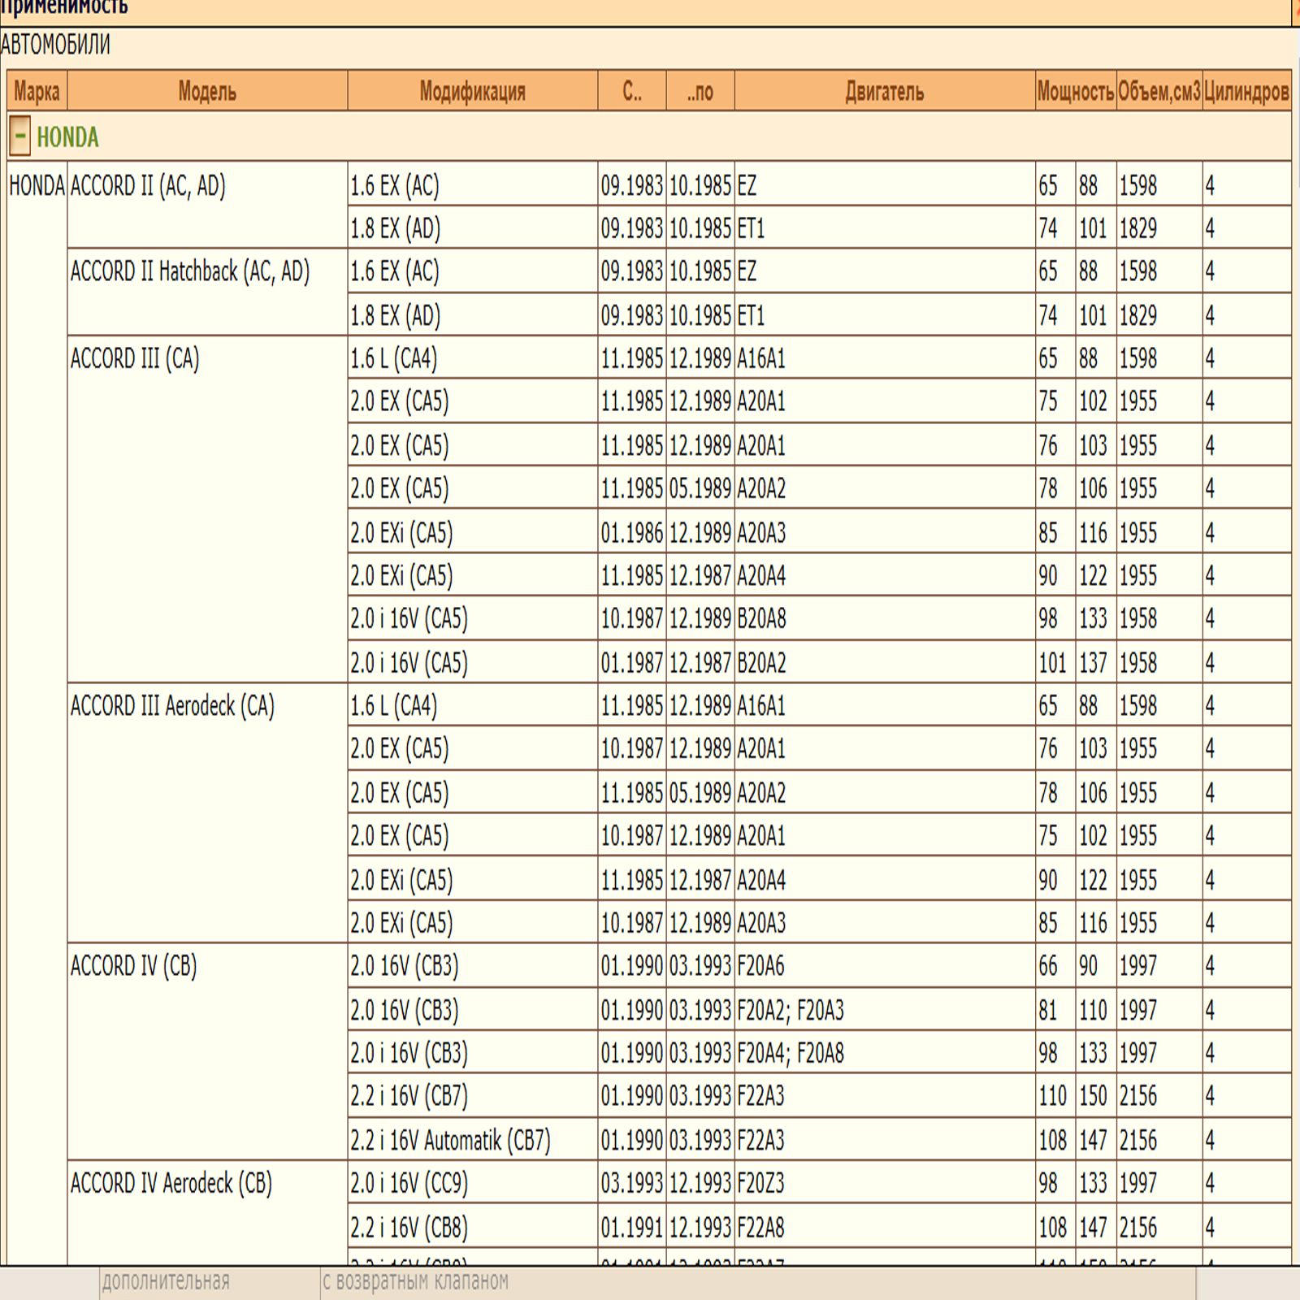Select the F20Z3 engine row
Image resolution: width=1300 pixels, height=1300 pixels.
(x=760, y=1183)
